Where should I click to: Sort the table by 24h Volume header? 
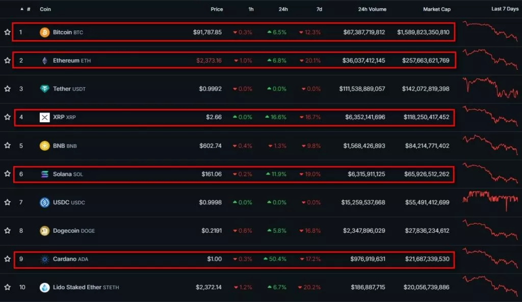point(372,9)
